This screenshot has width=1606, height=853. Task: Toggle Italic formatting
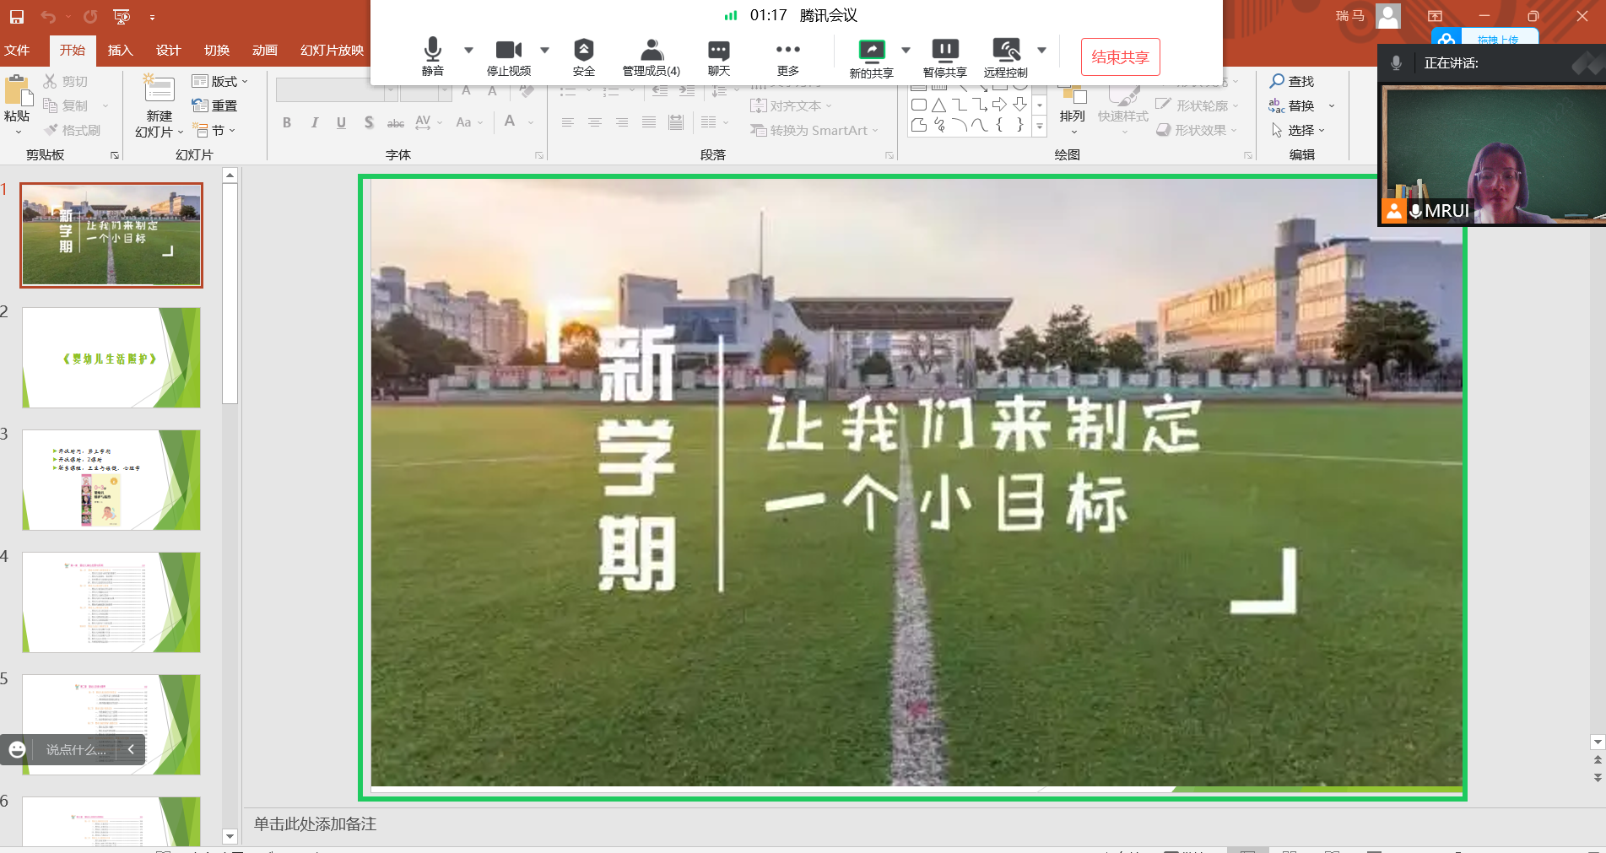coord(314,122)
